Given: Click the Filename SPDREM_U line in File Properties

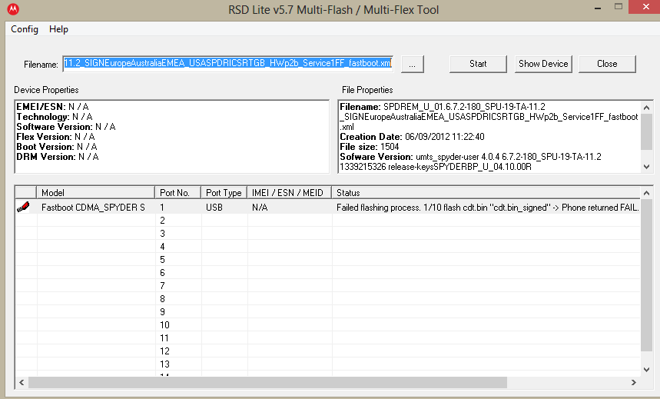Looking at the screenshot, I should click(x=443, y=107).
